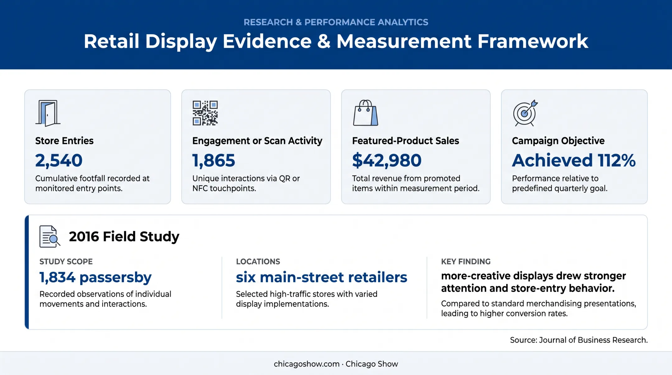Click the 'more-creative displays drew stronger' finding
The height and width of the screenshot is (375, 672).
click(x=534, y=276)
